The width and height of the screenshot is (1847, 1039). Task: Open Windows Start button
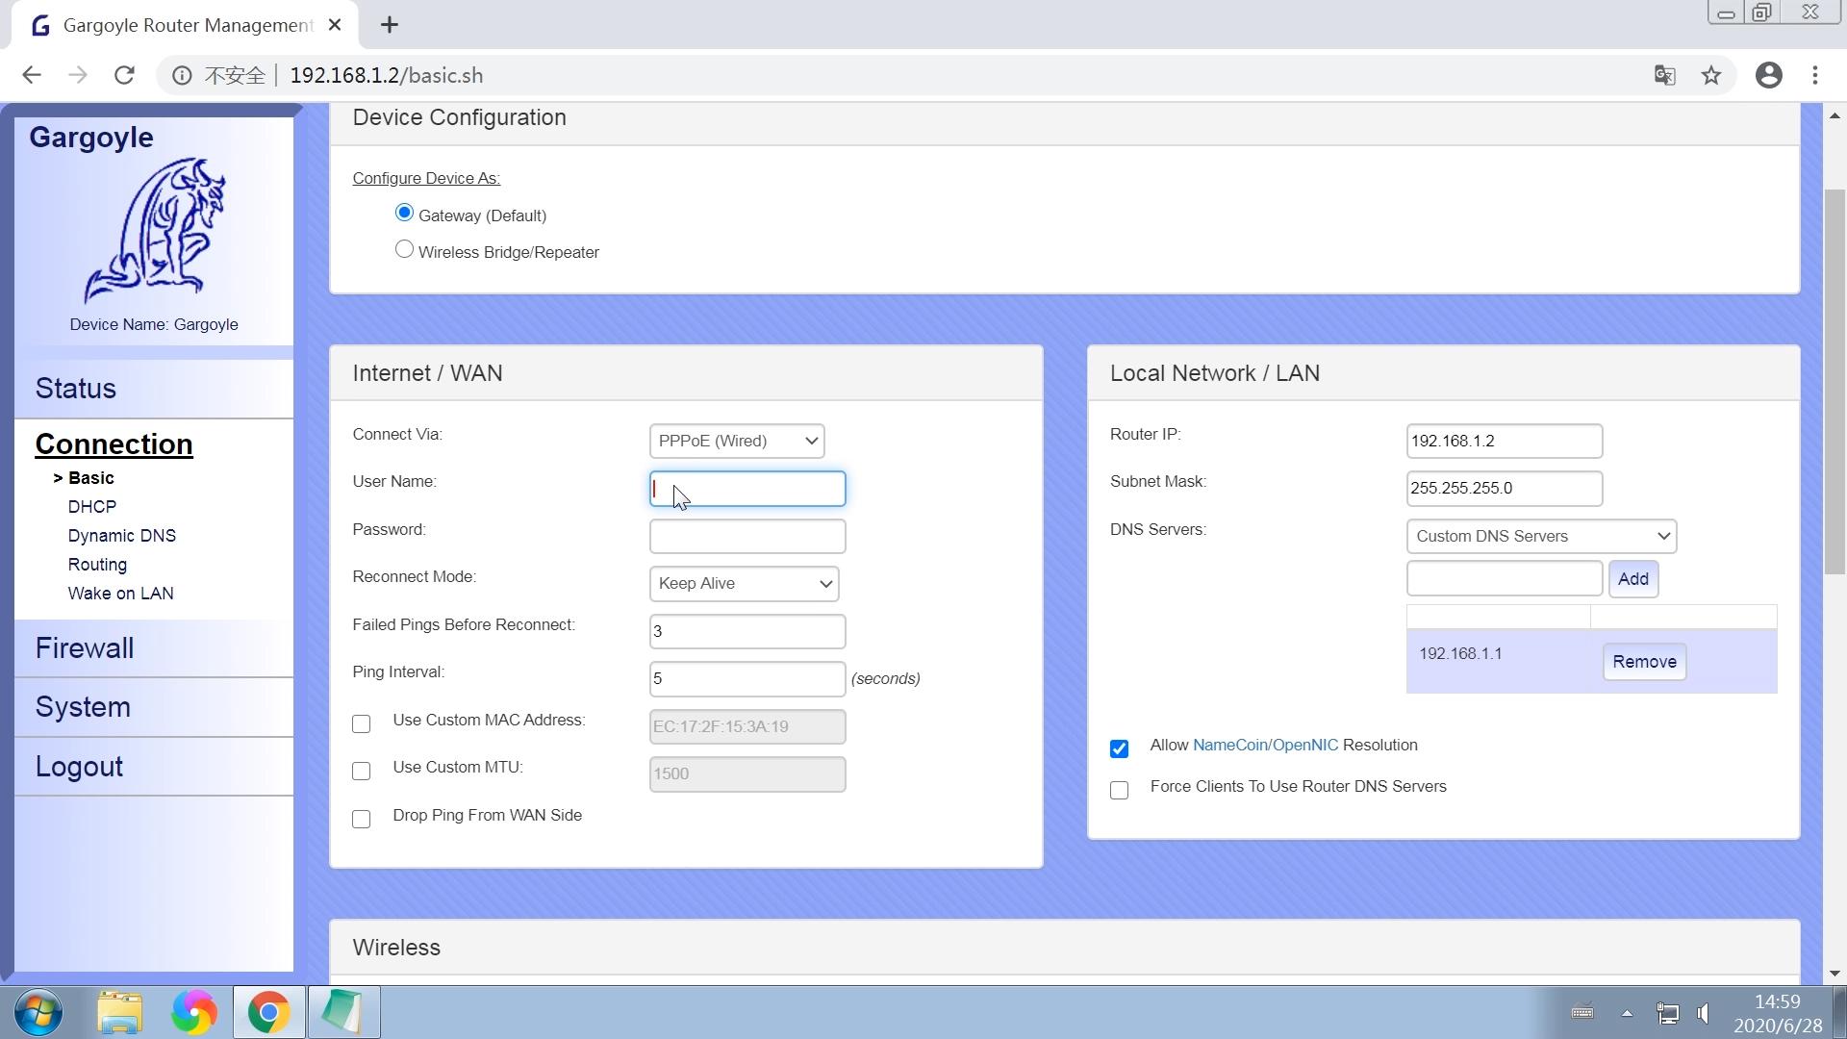pos(38,1012)
